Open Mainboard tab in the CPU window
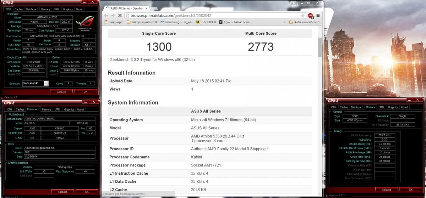The width and height of the screenshot is (426, 198). point(32,10)
